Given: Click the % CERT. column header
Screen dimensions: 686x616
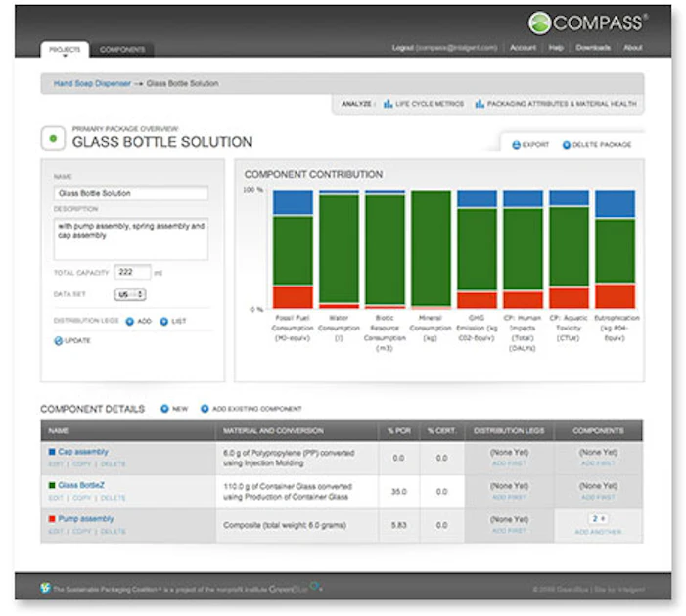Looking at the screenshot, I should click(442, 431).
